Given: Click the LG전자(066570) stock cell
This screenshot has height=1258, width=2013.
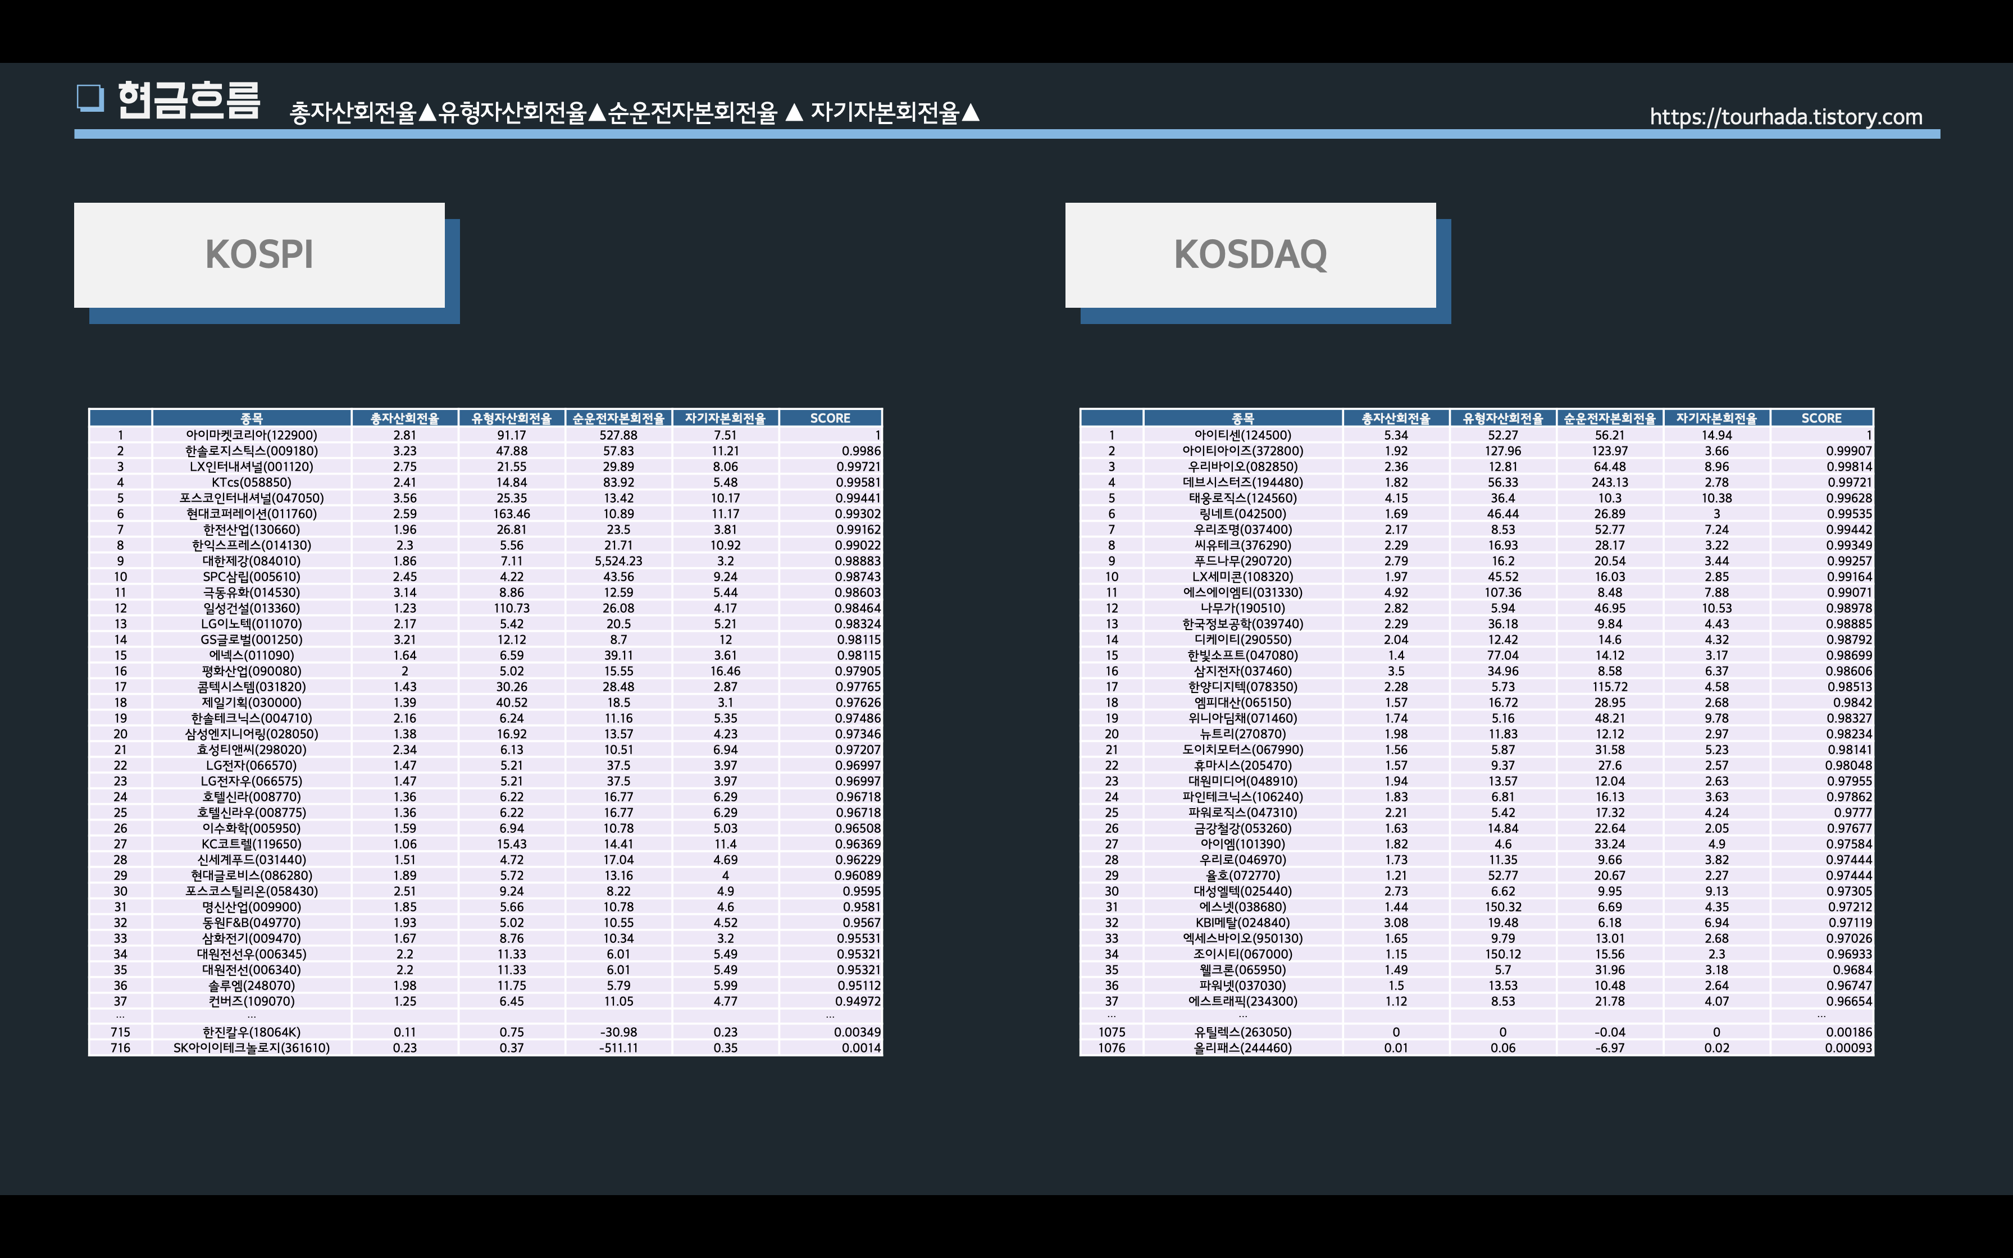Looking at the screenshot, I should [251, 765].
